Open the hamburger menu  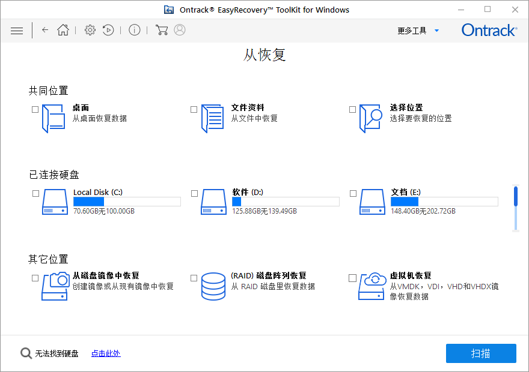tap(17, 31)
